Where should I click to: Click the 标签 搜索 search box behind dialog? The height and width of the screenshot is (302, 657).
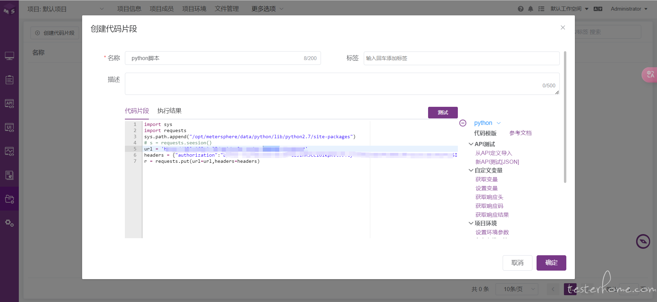point(607,32)
